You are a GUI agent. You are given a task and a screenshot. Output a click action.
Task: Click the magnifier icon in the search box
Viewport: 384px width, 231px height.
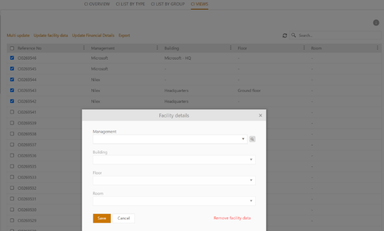click(x=293, y=36)
